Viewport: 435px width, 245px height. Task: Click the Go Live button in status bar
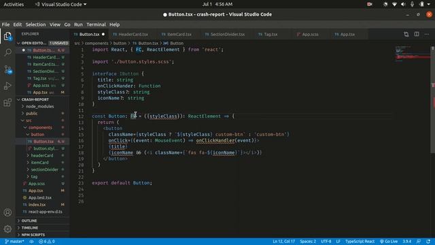[388, 242]
